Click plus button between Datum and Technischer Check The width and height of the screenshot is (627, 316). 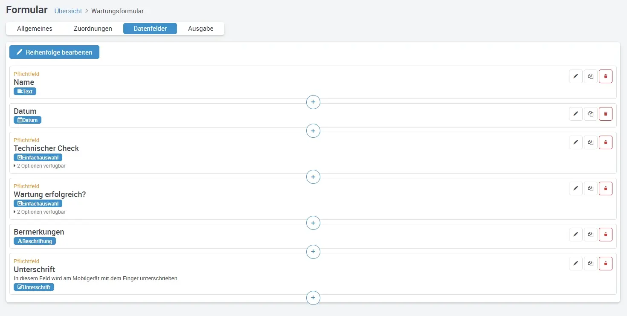(313, 131)
